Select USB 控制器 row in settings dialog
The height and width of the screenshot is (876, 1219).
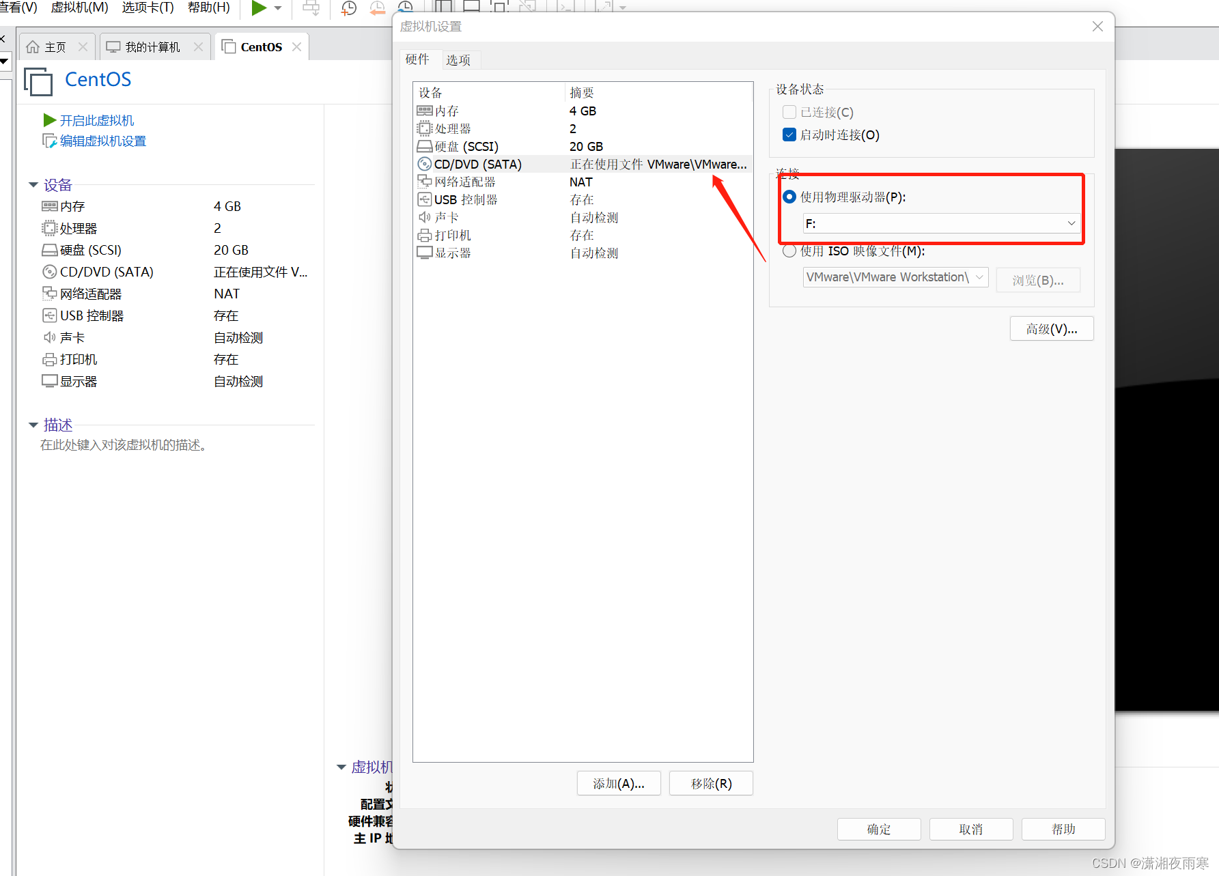(x=583, y=199)
